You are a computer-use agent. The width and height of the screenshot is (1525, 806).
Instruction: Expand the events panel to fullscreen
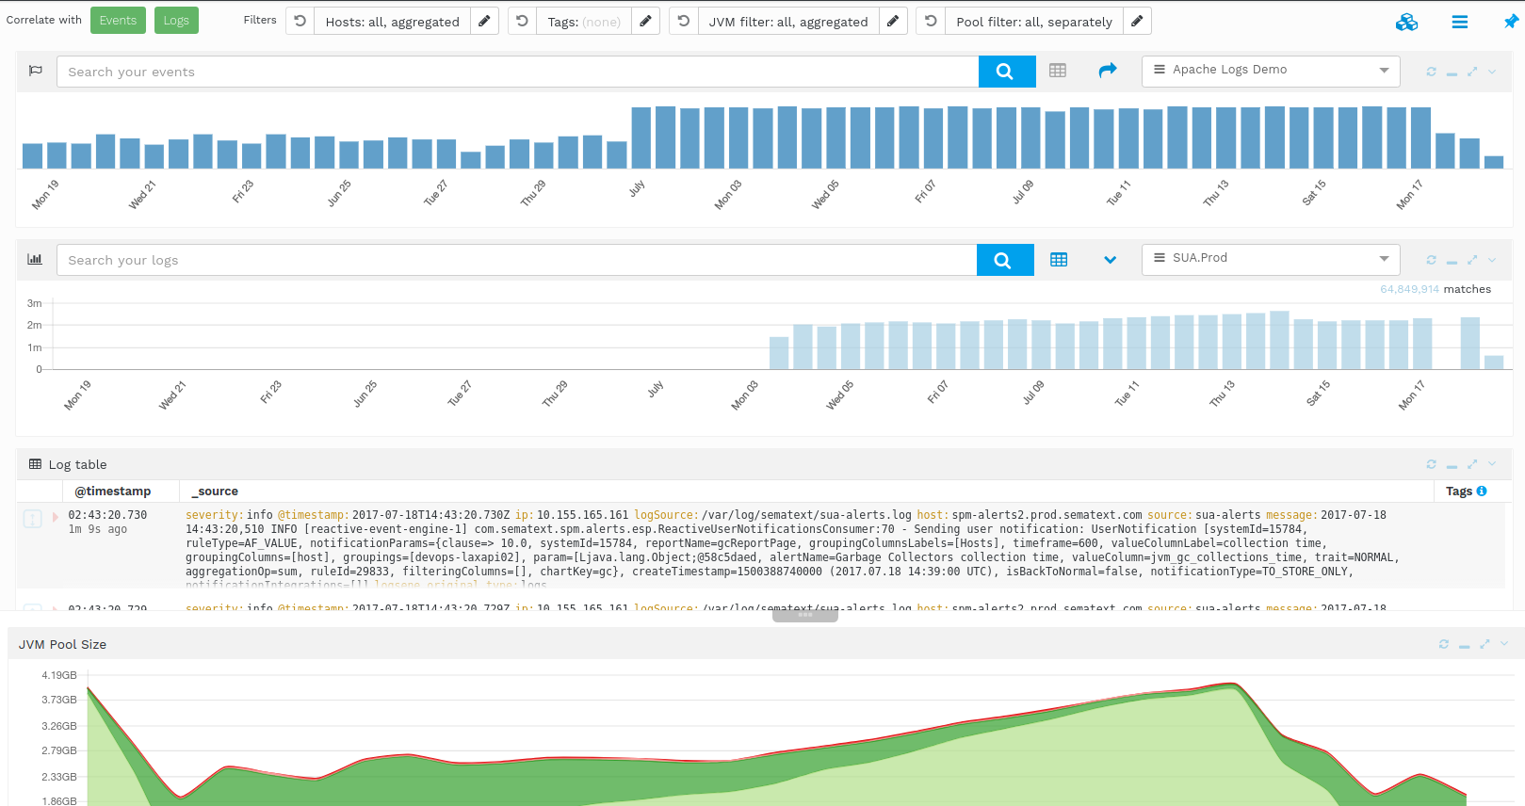coord(1472,72)
